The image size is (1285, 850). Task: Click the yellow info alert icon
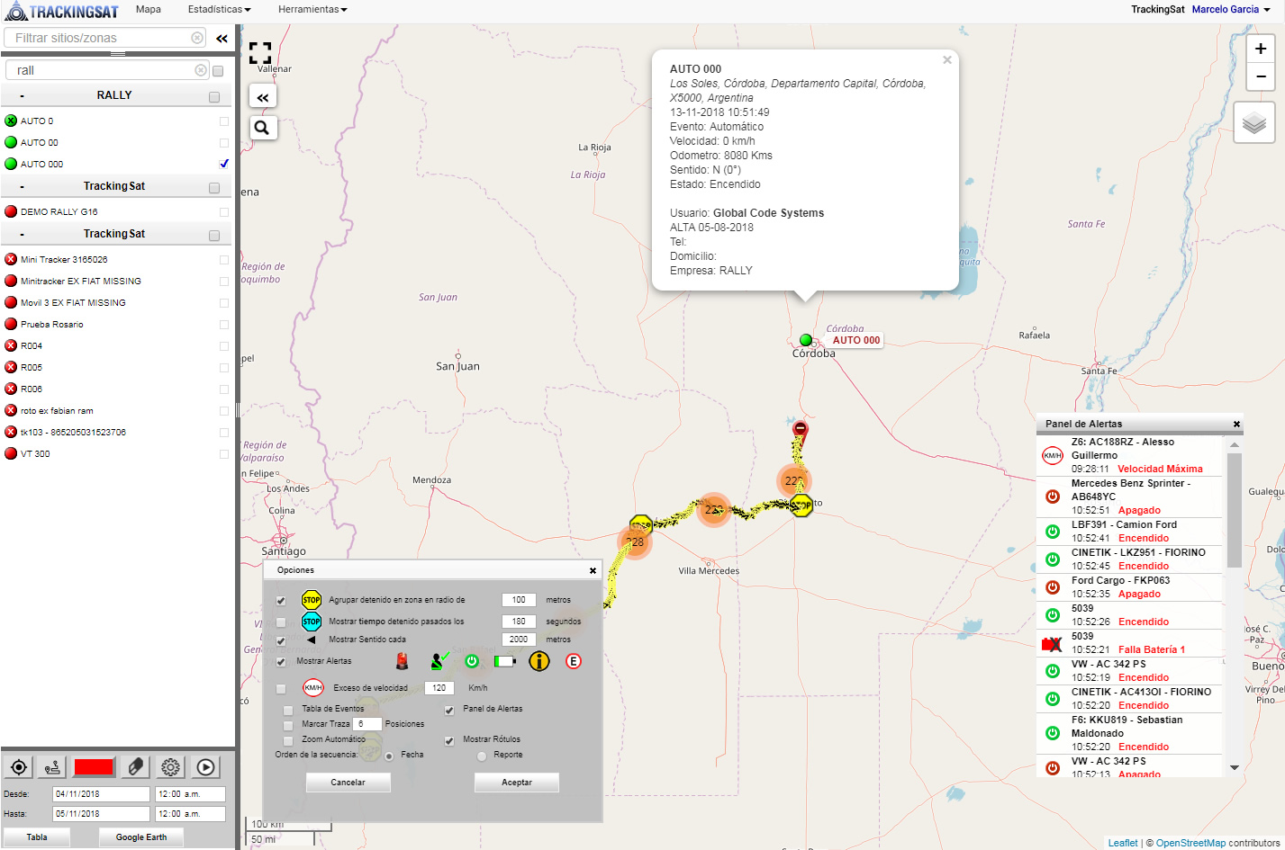click(538, 661)
